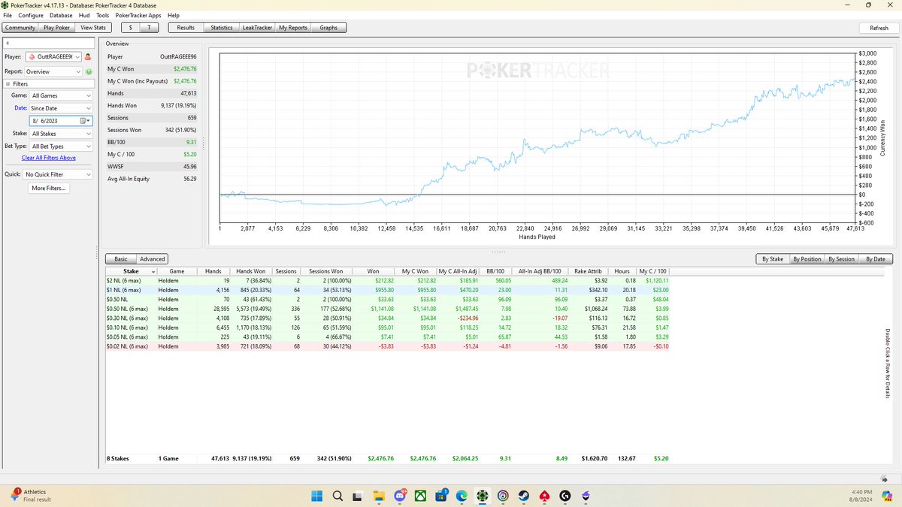Select the 'T' tournaments filter icon
The image size is (902, 507).
click(148, 27)
